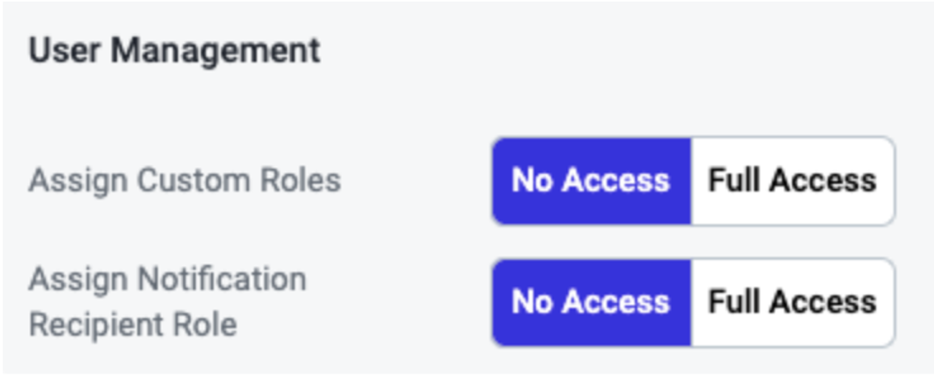The width and height of the screenshot is (934, 380).
Task: Select No Access for Assign Custom Roles
Action: pos(591,181)
